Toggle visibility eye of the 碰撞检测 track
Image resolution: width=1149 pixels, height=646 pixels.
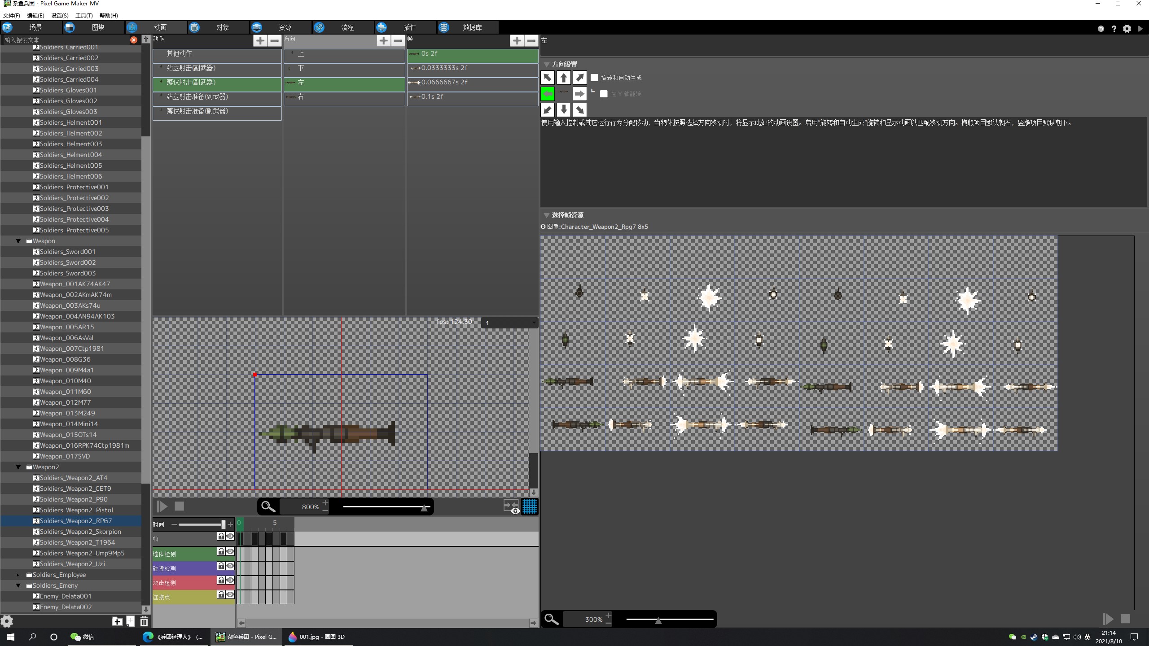230,566
